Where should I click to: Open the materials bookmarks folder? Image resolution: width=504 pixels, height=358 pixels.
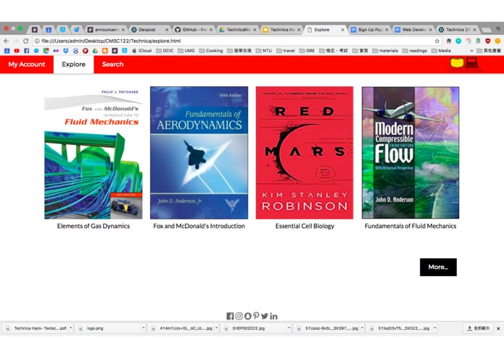coord(385,51)
